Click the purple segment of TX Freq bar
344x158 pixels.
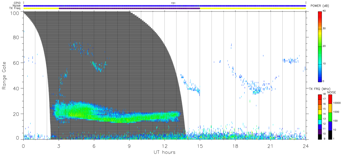click(129, 8)
